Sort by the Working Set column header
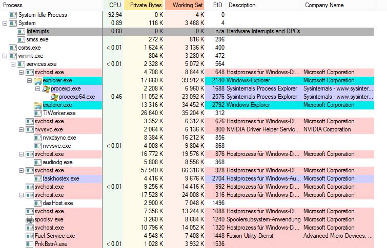 pos(185,5)
